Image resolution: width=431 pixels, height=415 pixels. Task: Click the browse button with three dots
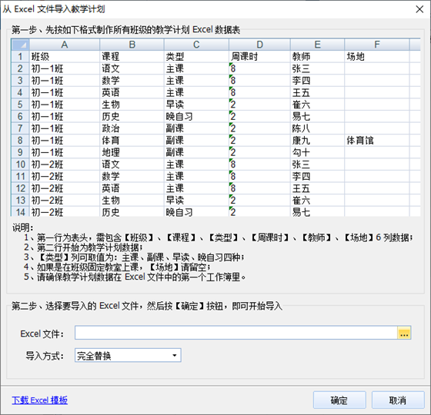click(x=404, y=333)
